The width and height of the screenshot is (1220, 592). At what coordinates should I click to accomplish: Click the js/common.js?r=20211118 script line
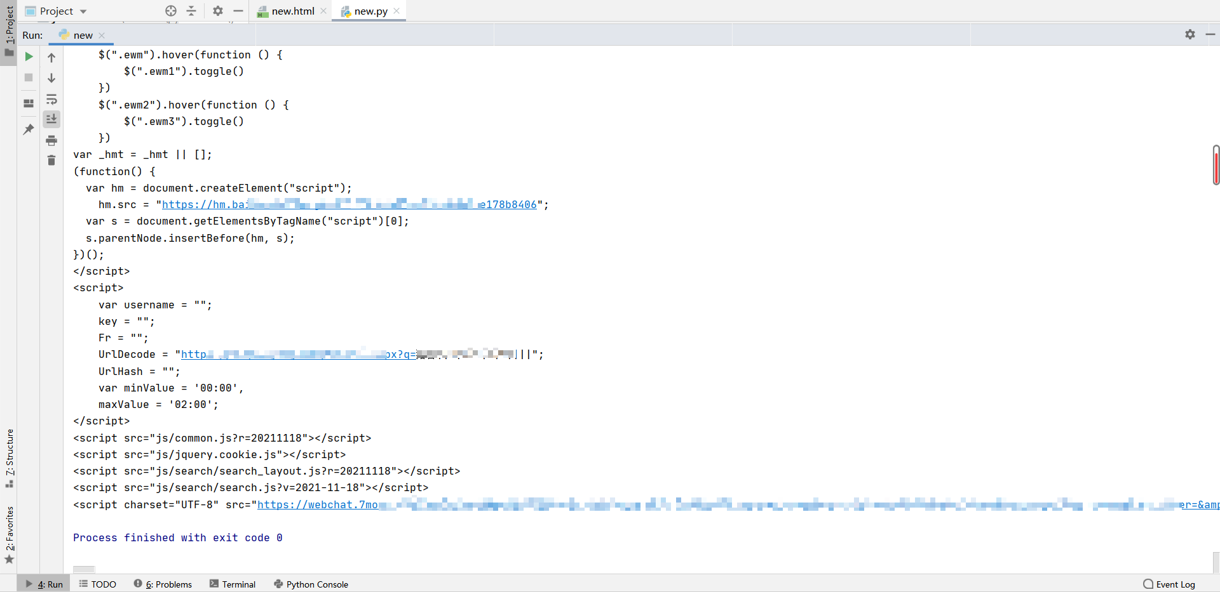pos(222,438)
